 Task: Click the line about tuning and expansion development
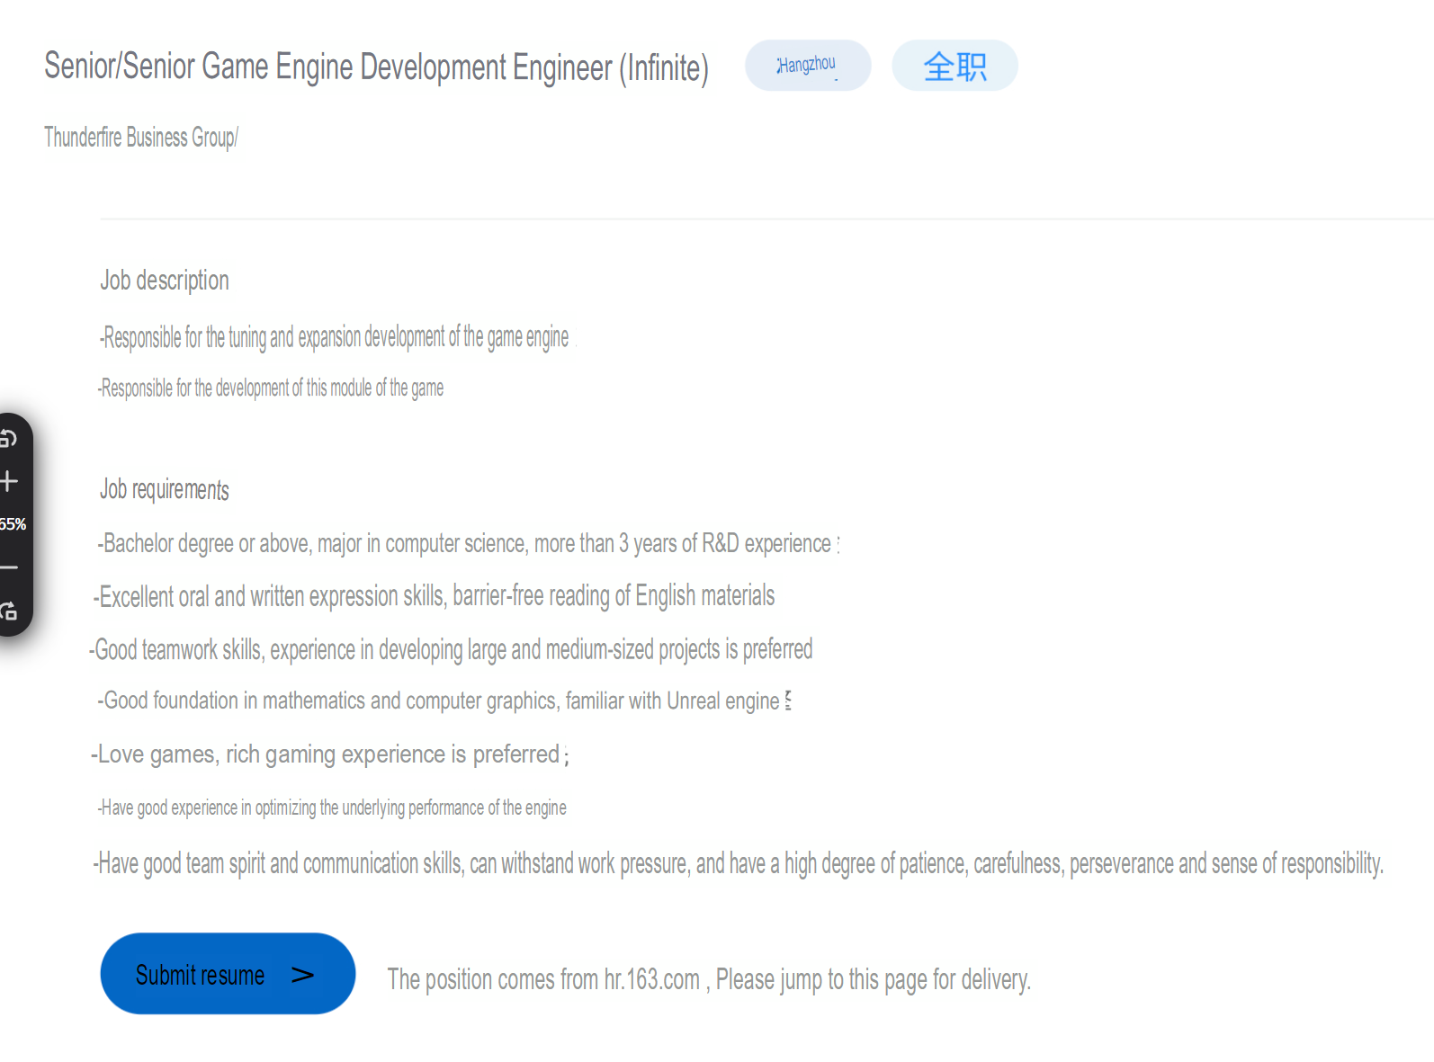(335, 337)
